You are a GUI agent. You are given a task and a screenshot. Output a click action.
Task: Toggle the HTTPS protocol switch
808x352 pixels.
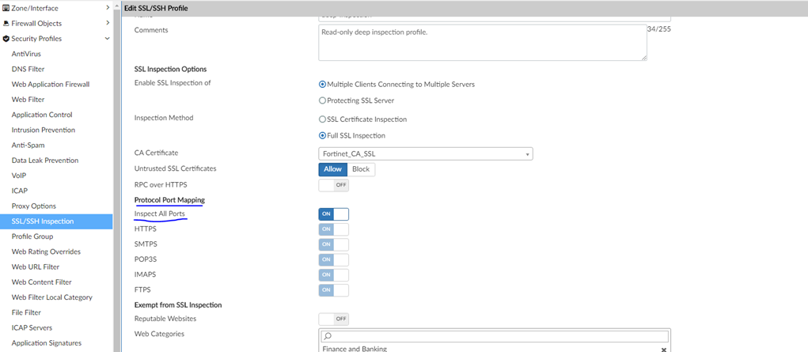point(333,229)
